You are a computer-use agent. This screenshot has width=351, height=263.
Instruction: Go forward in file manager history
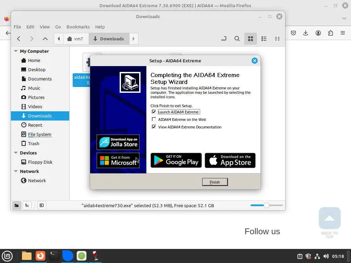(32, 39)
